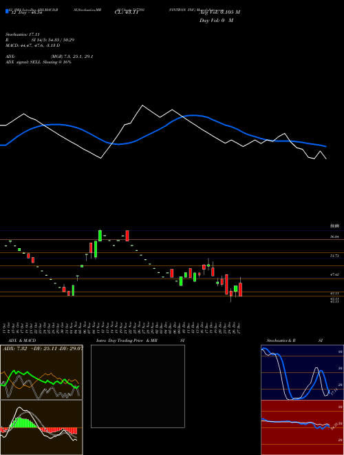Viewport: 344px width, 455px height.
Task: Select 'ADX: 7.32 +DY: 25.11 -DY: 29.07' header
Action: (x=42, y=349)
